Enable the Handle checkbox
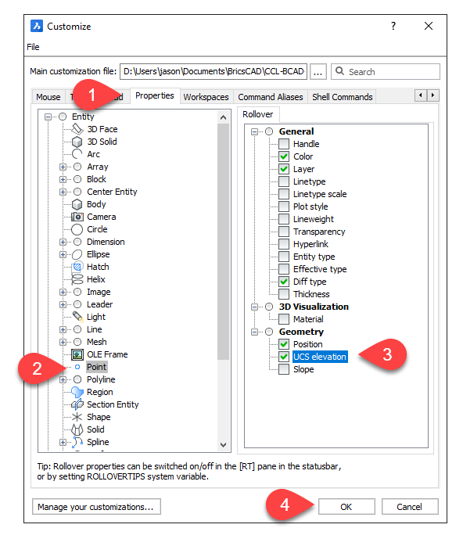 (284, 144)
